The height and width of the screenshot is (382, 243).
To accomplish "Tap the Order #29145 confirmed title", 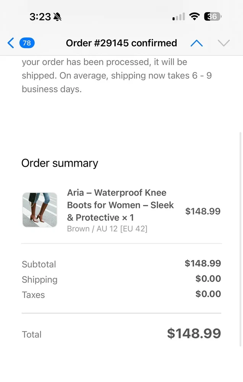I will [121, 43].
